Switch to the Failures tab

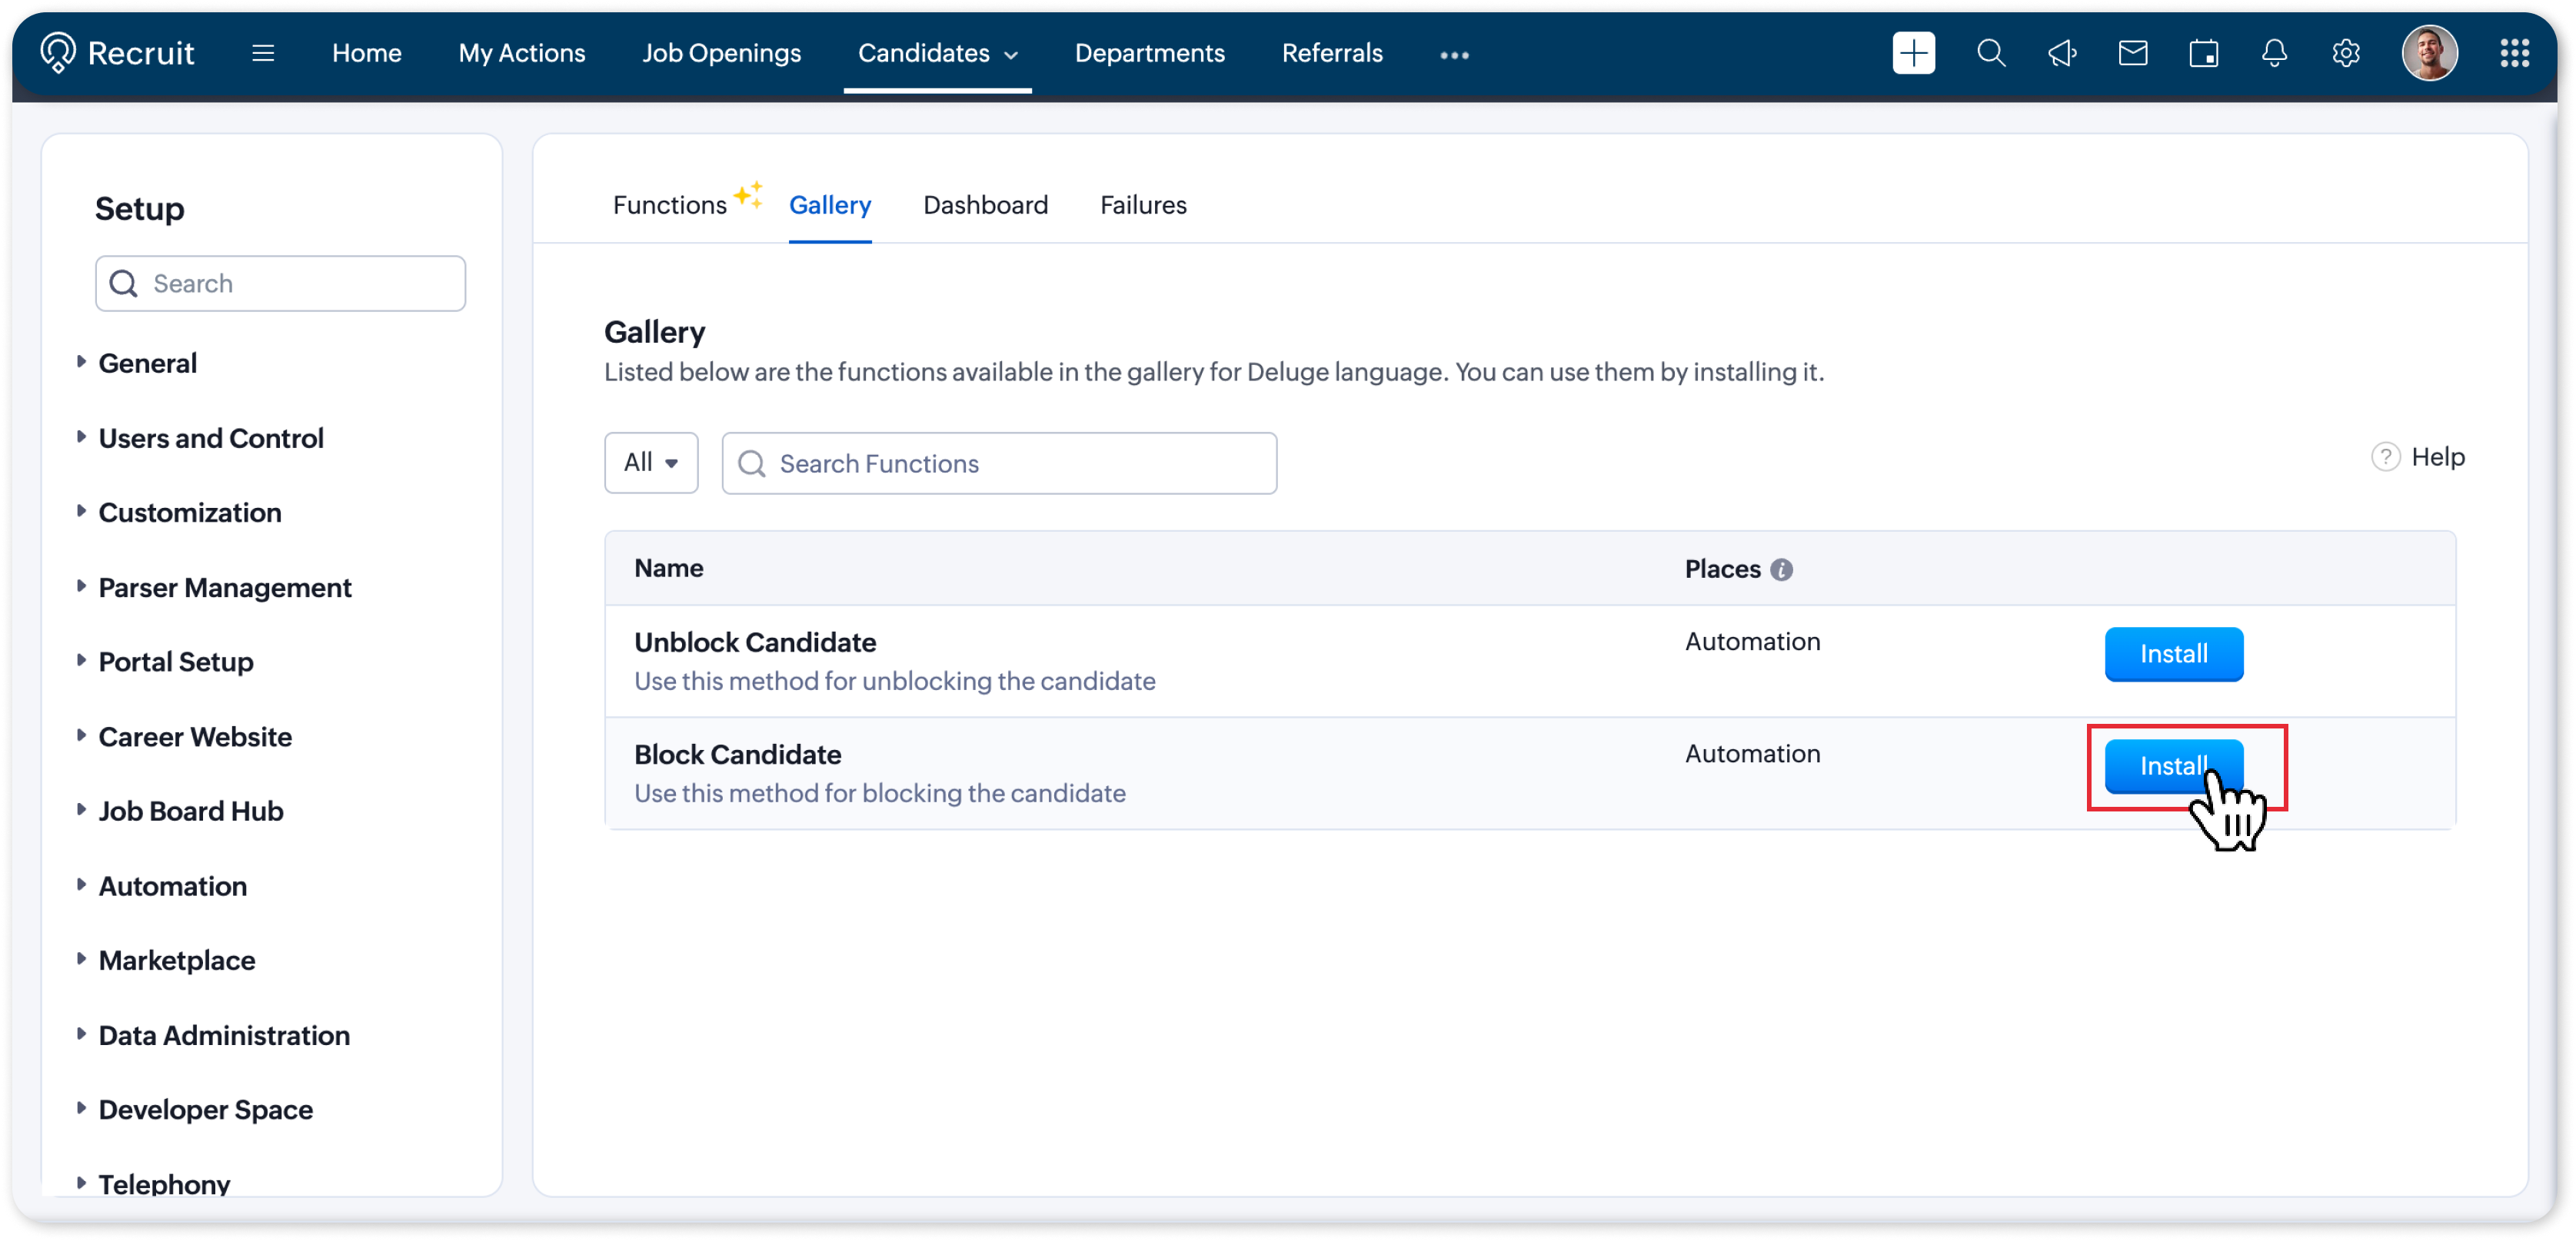[1143, 205]
